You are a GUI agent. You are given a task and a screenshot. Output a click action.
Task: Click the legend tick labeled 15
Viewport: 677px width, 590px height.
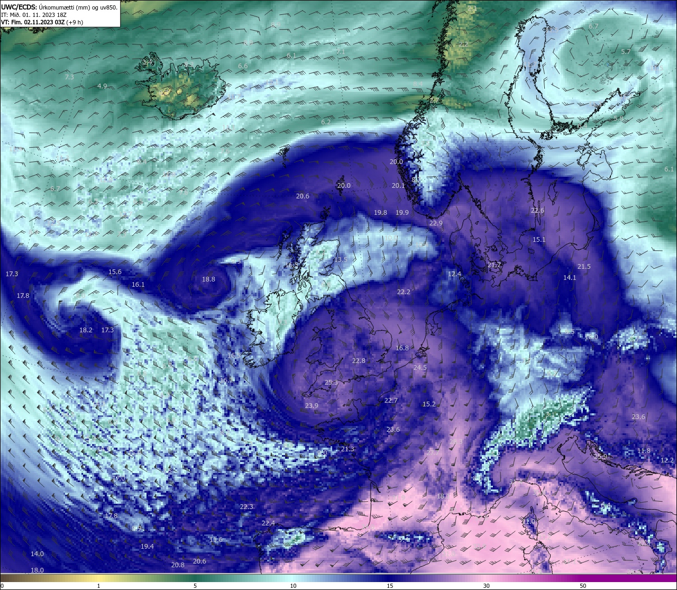[390, 586]
